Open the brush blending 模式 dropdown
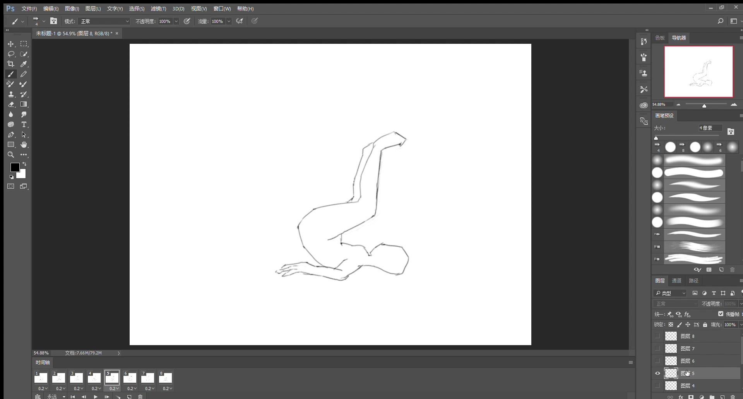The width and height of the screenshot is (743, 399). (104, 21)
